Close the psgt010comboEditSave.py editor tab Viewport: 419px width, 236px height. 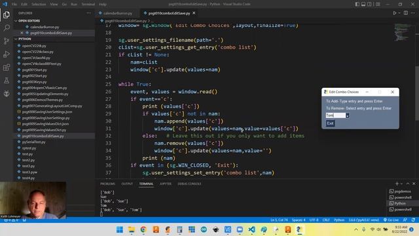click(194, 13)
